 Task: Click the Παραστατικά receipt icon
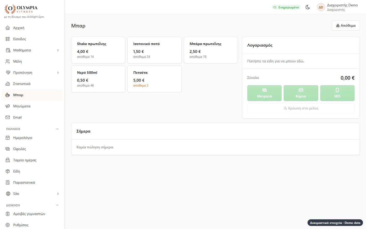[8, 182]
